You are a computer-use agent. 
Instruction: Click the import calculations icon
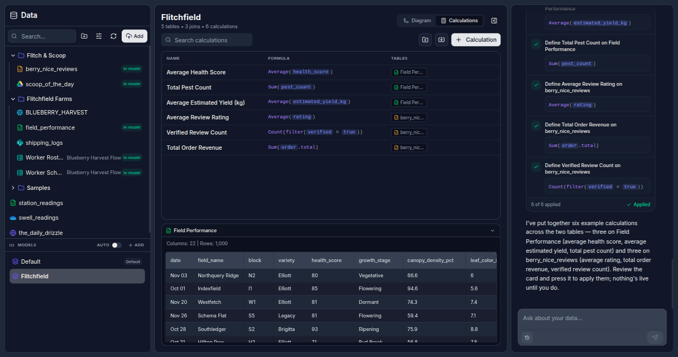pyautogui.click(x=442, y=40)
